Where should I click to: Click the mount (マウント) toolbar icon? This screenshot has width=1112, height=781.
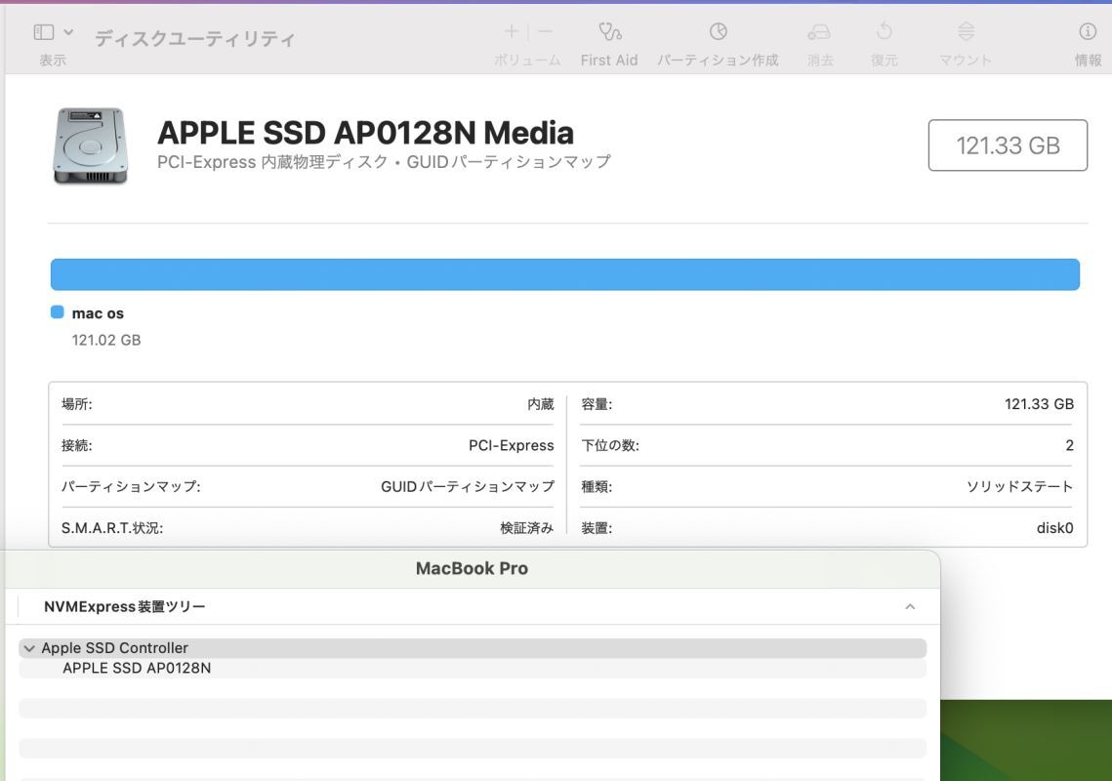(x=966, y=31)
